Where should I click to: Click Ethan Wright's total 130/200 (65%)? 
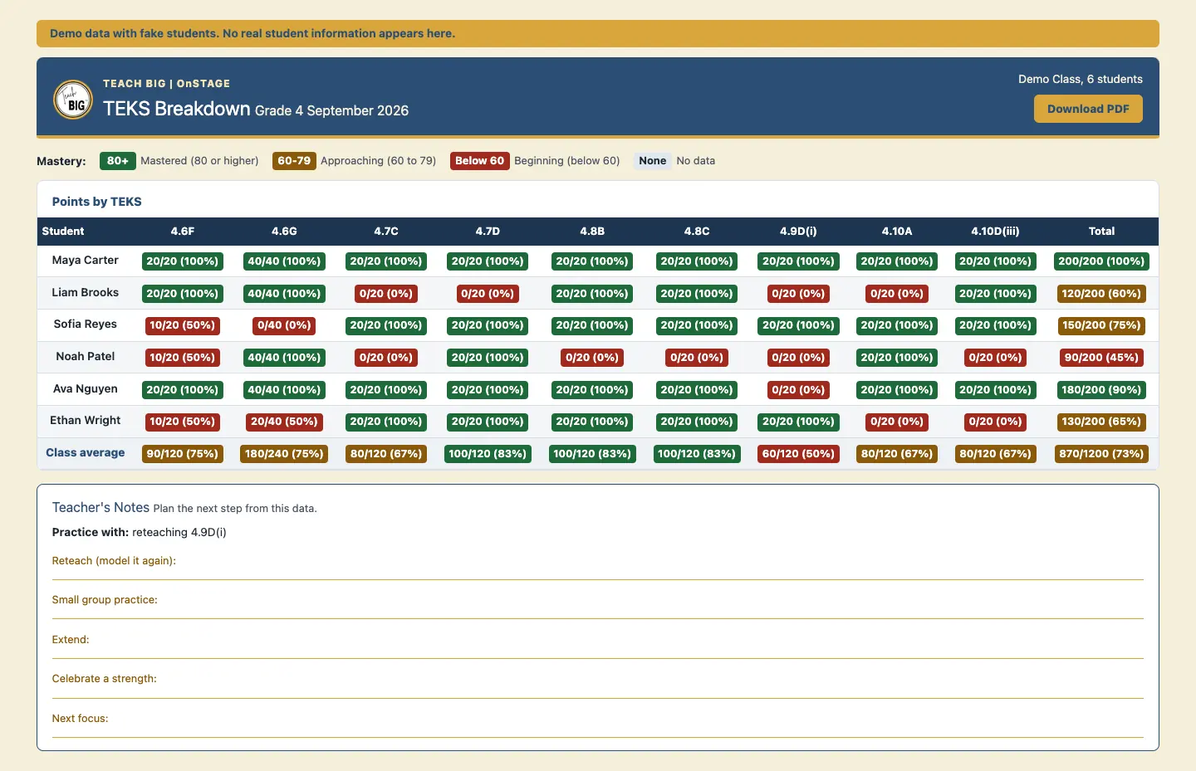(x=1101, y=422)
